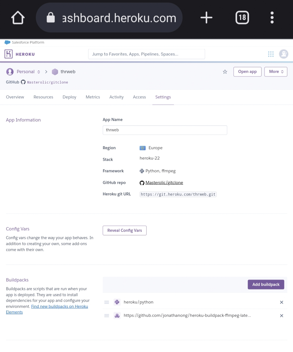The width and height of the screenshot is (293, 352).
Task: Click the Add buildpack button
Action: pyautogui.click(x=266, y=284)
